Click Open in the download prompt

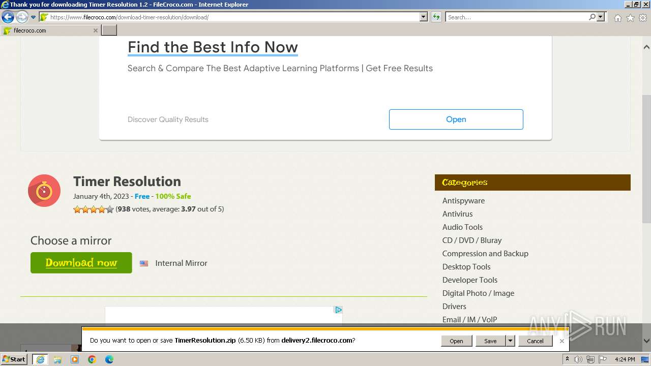[x=456, y=341]
